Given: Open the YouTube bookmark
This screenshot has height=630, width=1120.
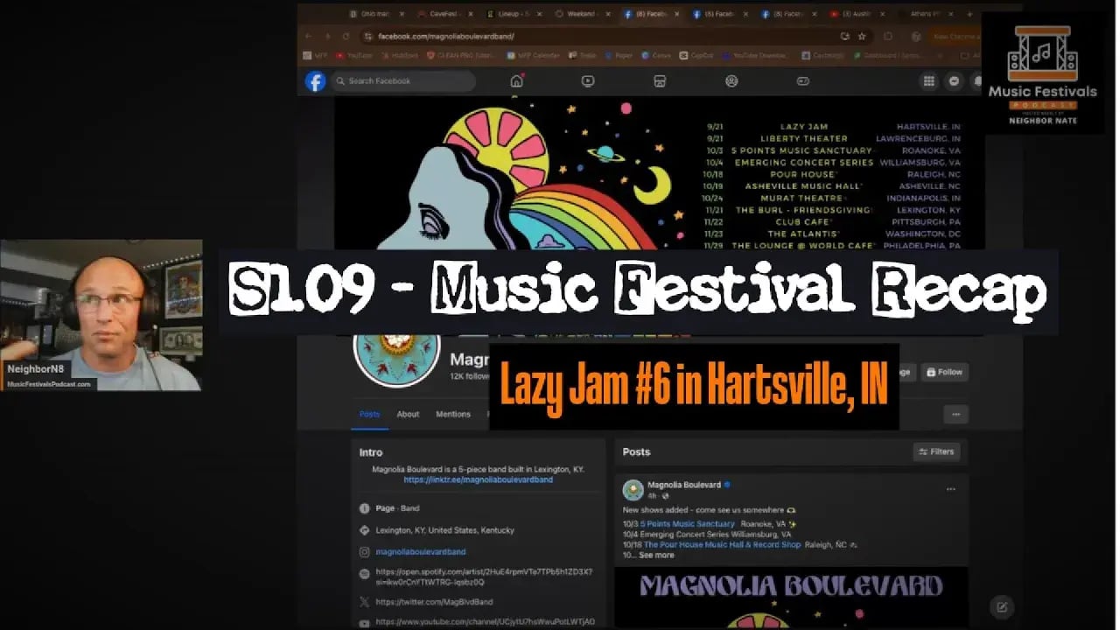Looking at the screenshot, I should coord(353,55).
